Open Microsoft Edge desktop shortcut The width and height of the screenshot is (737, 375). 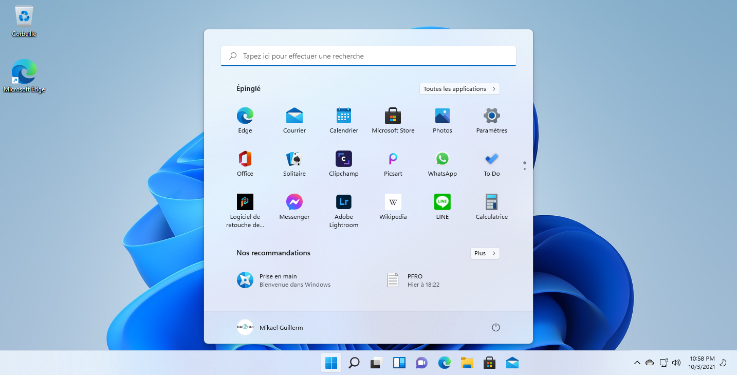(24, 76)
